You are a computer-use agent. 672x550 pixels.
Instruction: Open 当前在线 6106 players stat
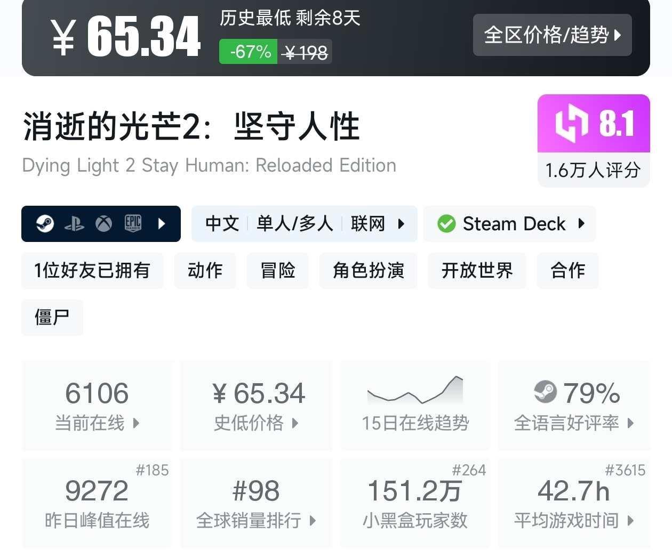97,405
